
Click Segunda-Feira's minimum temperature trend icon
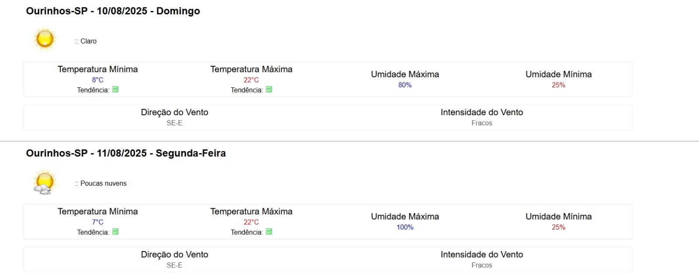tap(115, 232)
